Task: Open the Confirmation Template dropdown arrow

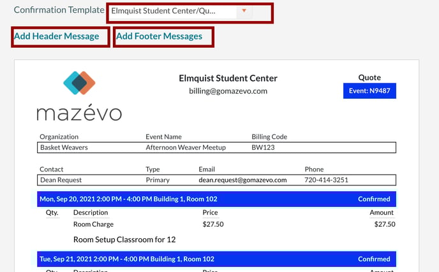Action: tap(244, 11)
